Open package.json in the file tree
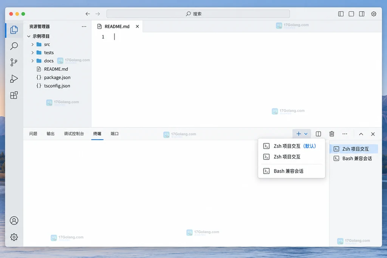This screenshot has width=387, height=258. click(x=57, y=77)
